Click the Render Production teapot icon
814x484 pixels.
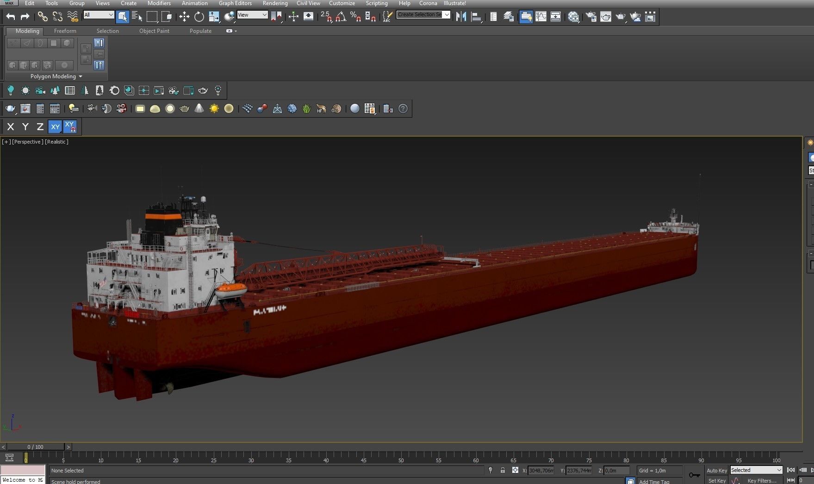(621, 17)
